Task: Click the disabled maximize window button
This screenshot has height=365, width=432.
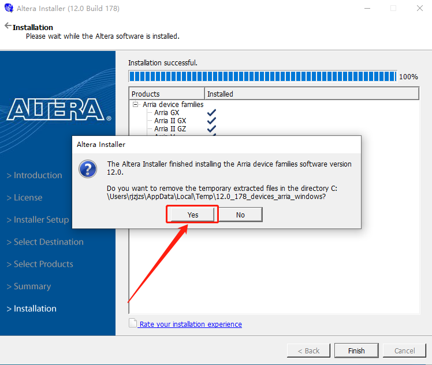Action: [393, 8]
